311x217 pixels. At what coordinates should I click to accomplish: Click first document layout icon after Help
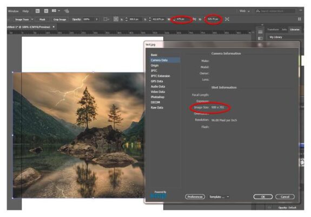pyautogui.click(x=37, y=11)
